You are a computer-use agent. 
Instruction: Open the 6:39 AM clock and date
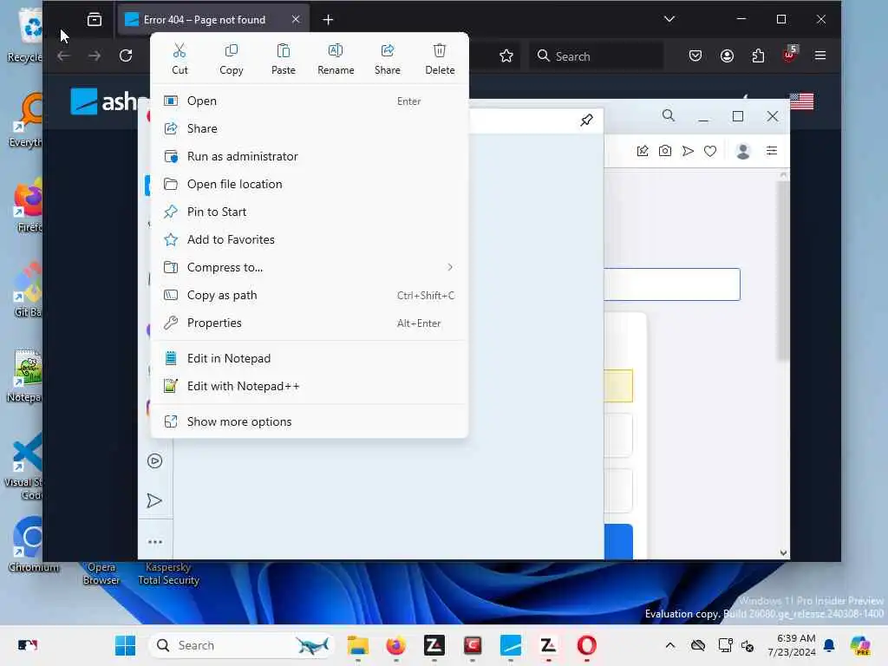(792, 645)
